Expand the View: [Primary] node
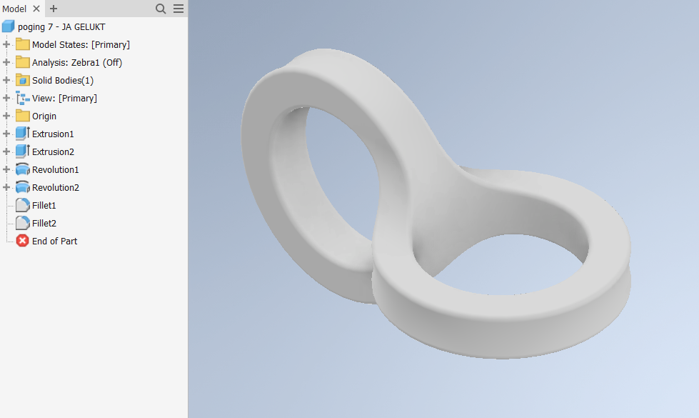Screen dimensions: 699x418 point(6,98)
